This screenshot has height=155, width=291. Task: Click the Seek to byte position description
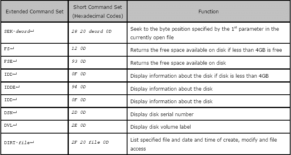point(204,33)
